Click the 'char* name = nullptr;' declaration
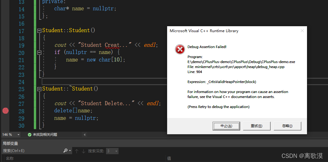The height and width of the screenshot is (162, 328). pyautogui.click(x=85, y=8)
